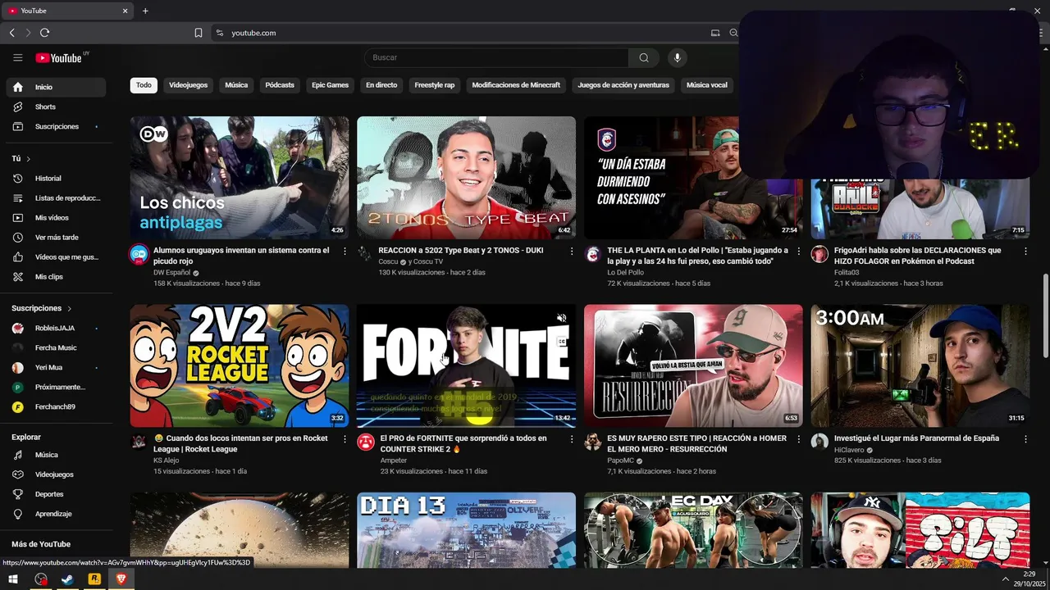
Task: Go back in the browser
Action: point(11,33)
